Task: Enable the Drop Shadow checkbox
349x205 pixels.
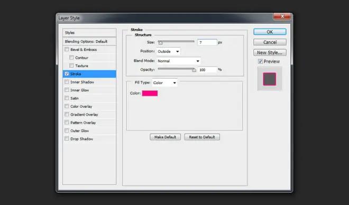Action: [67, 138]
